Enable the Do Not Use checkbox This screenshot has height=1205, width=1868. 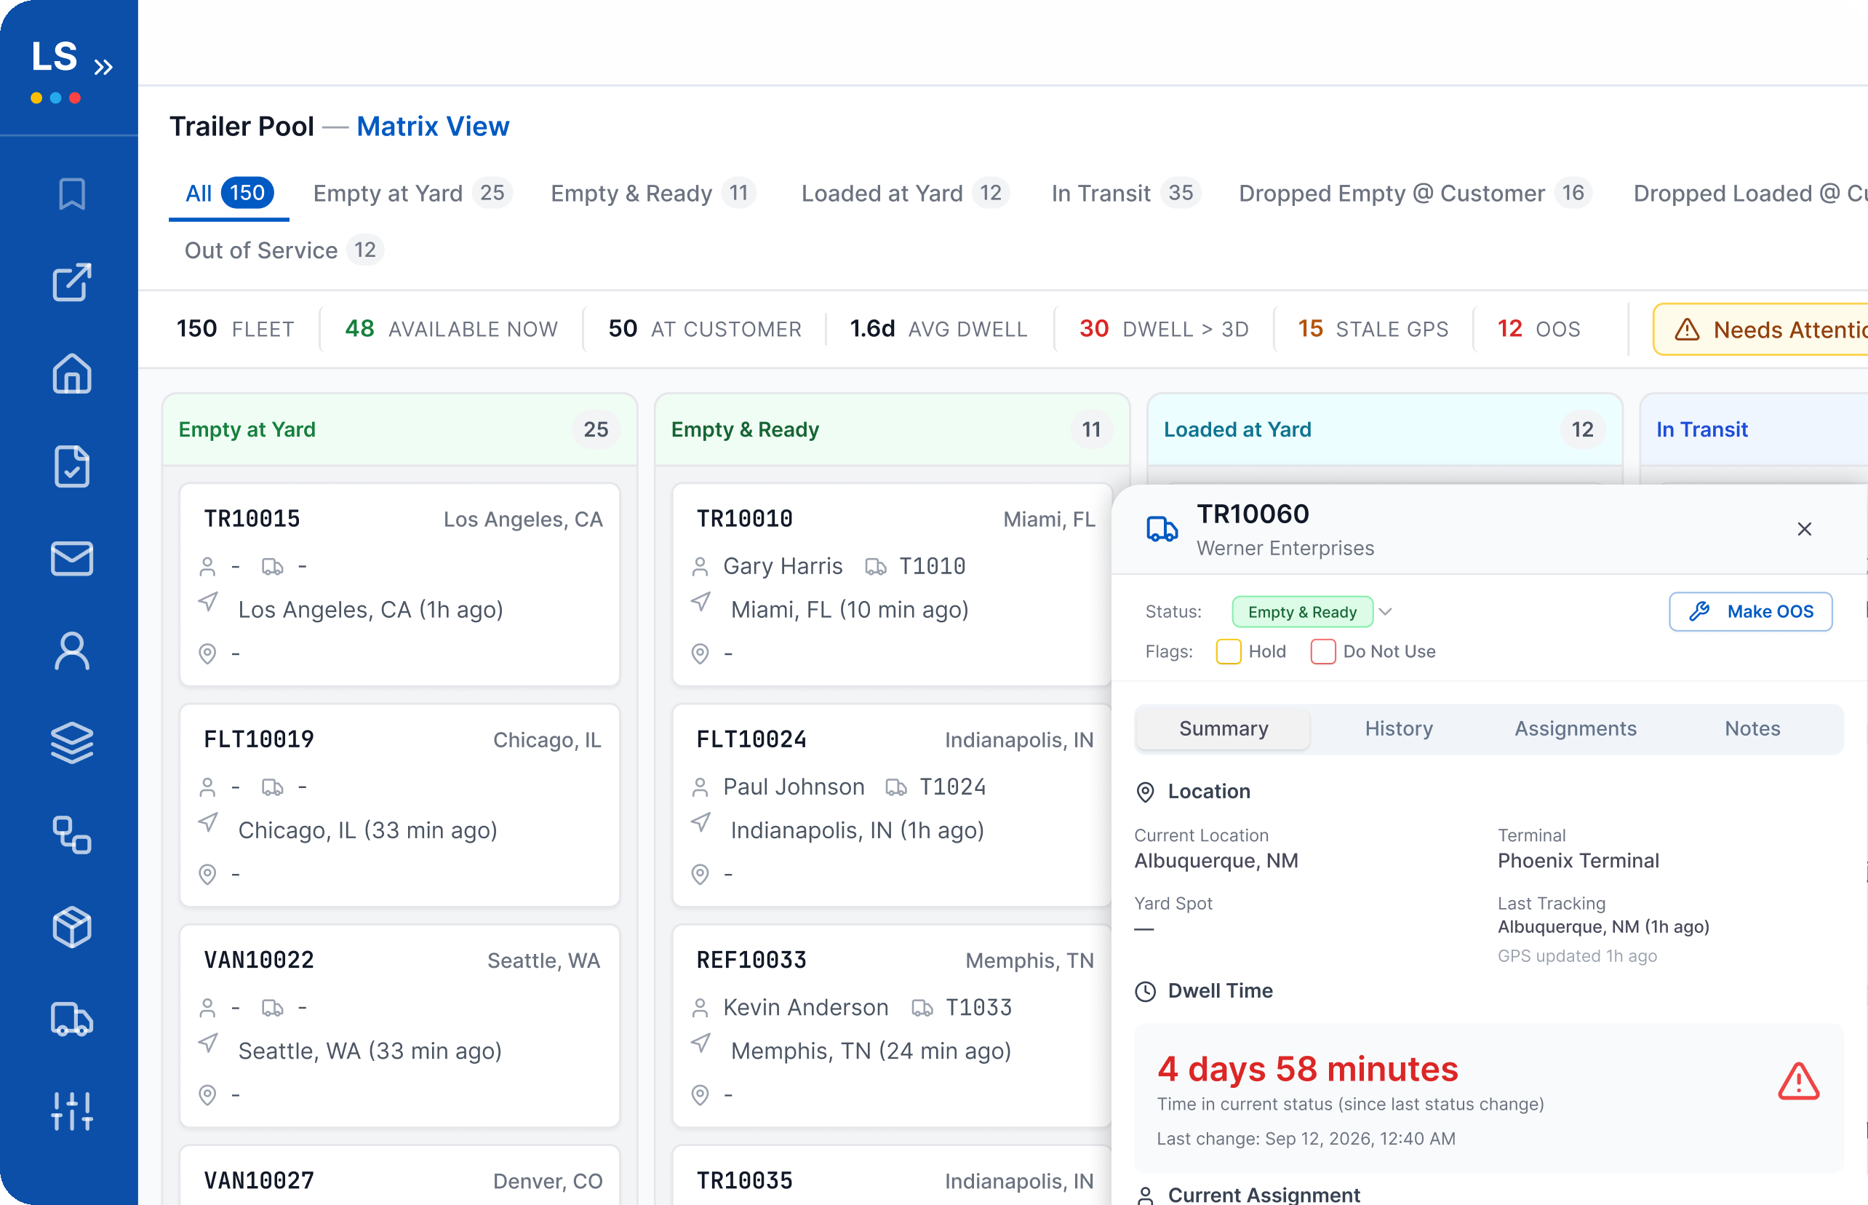point(1322,652)
